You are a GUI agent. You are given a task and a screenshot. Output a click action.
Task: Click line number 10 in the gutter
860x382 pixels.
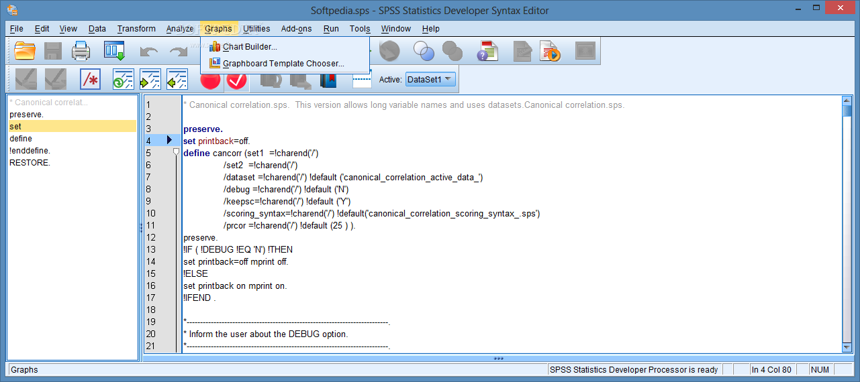point(150,213)
